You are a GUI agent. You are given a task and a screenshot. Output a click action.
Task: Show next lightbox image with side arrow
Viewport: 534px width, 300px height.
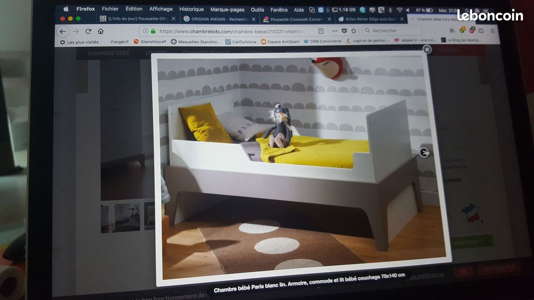click(425, 152)
